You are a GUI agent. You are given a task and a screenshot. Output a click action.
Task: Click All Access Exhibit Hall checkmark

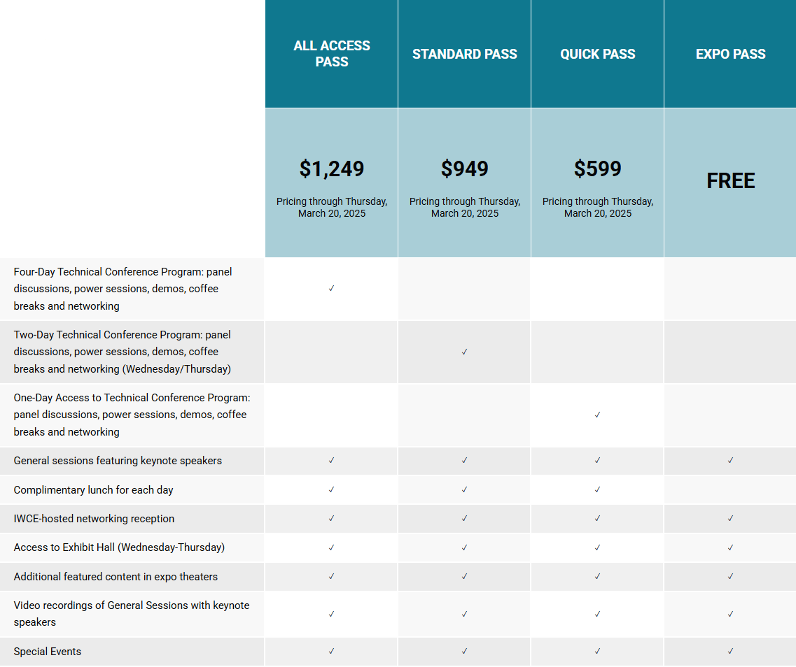tap(331, 547)
